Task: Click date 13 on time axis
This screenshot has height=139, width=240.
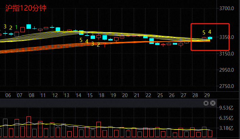Action: click(x=67, y=95)
